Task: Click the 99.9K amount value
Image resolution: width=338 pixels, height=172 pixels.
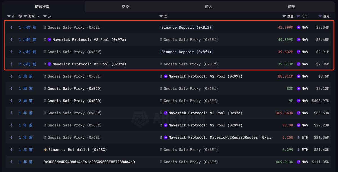Action: (288, 125)
